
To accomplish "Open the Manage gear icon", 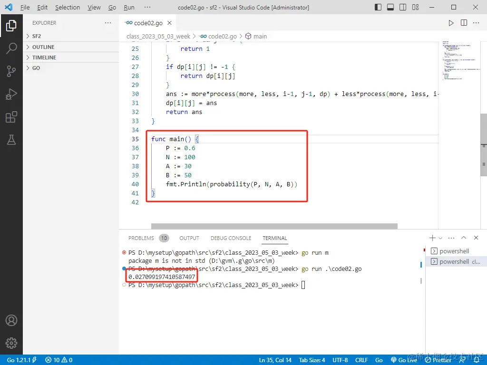I will coord(11,343).
